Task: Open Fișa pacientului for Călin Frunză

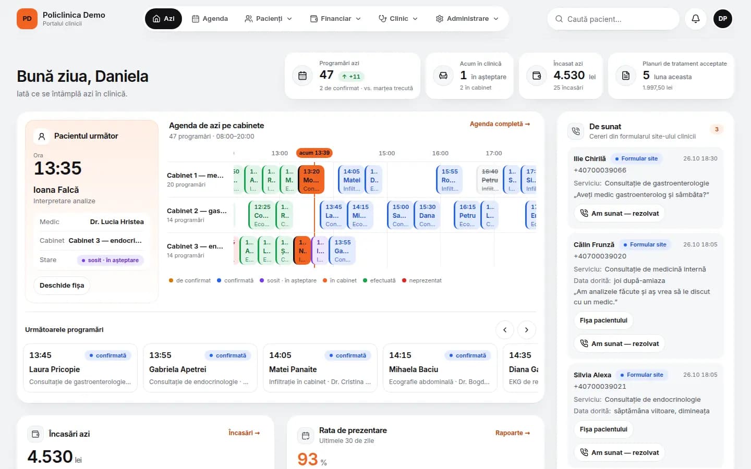Action: pos(603,320)
